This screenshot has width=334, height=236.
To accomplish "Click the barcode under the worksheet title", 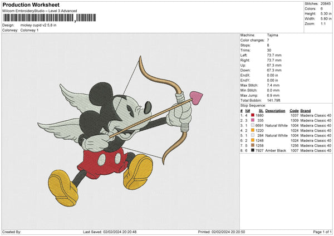I will 38,18.
